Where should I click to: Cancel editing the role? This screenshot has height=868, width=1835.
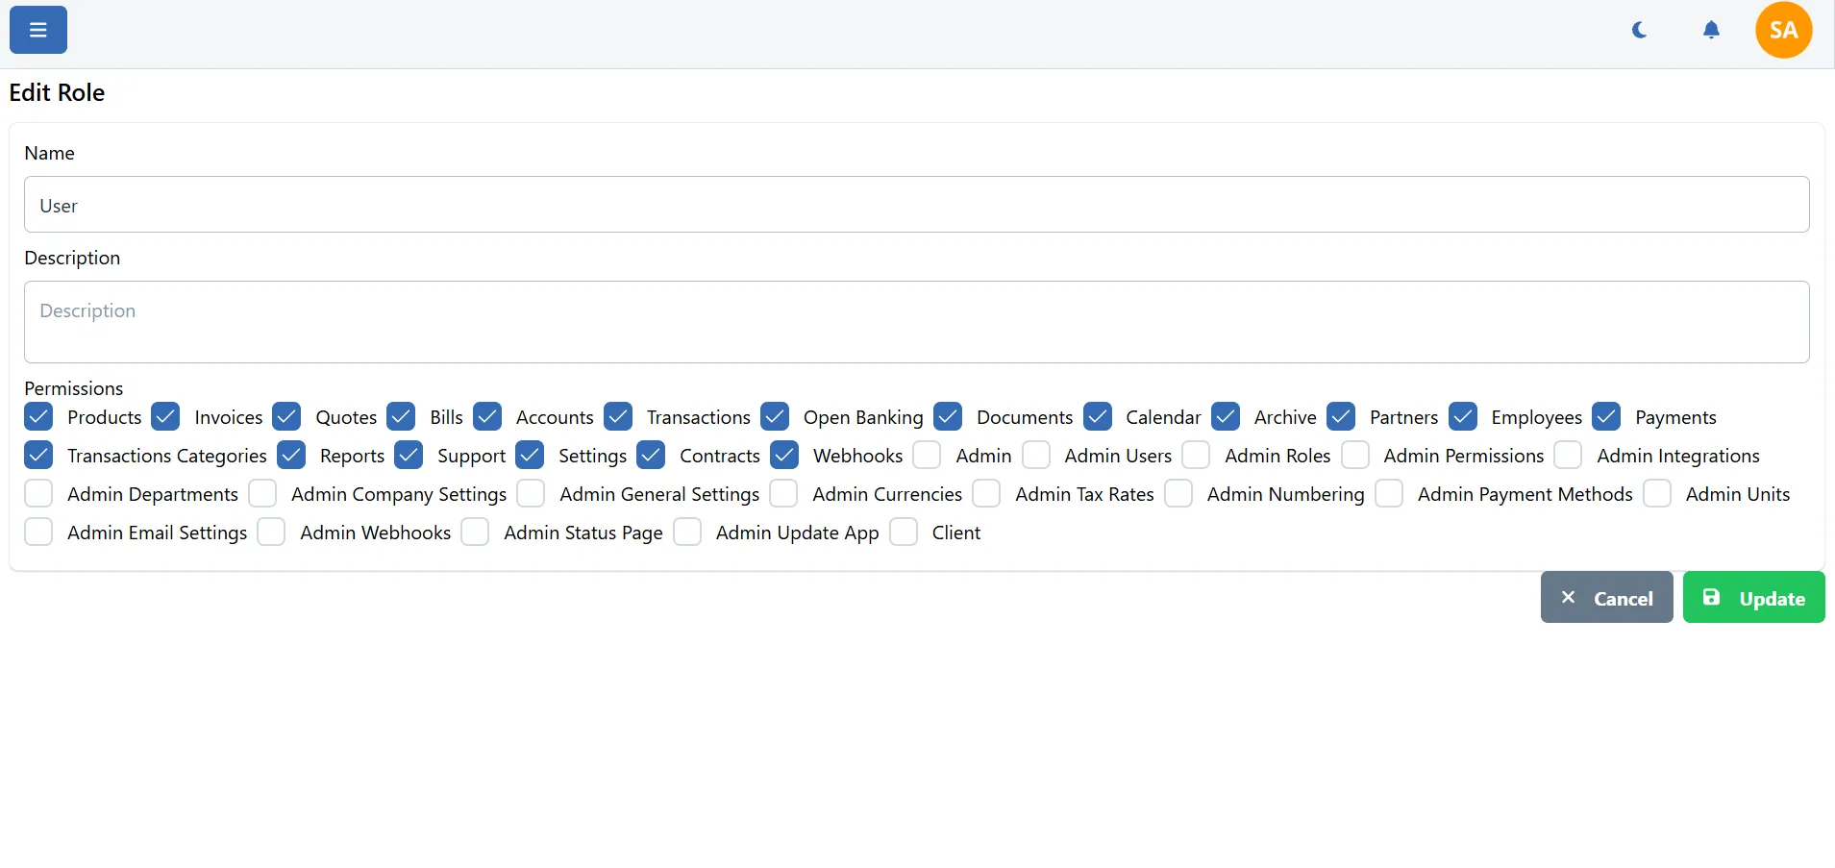click(x=1606, y=598)
